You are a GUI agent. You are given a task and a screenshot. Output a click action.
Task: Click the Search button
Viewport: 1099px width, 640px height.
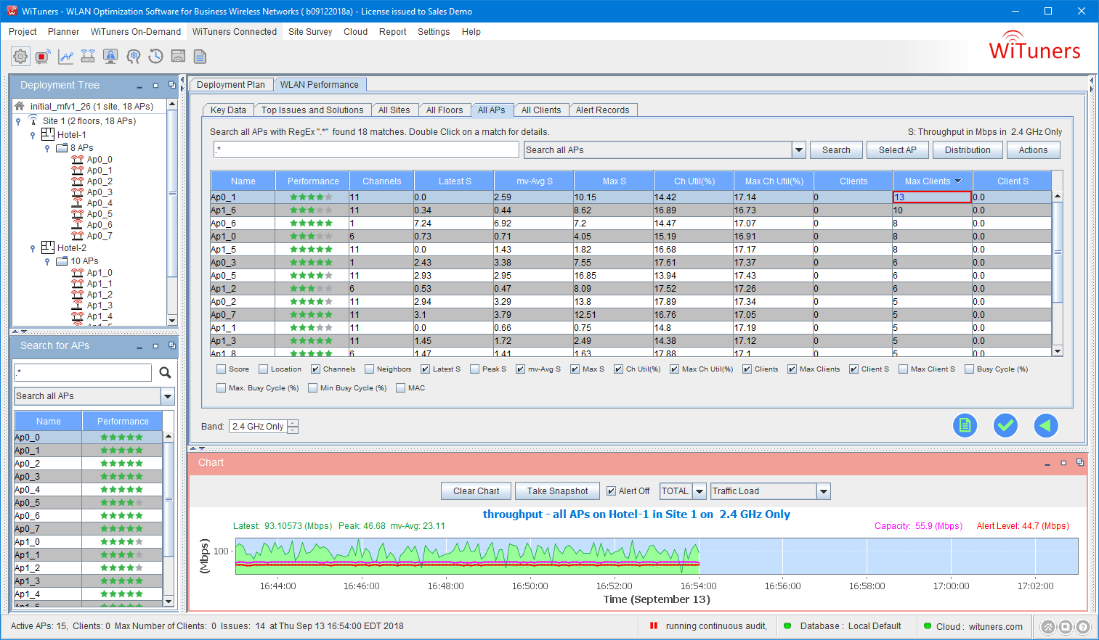pyautogui.click(x=836, y=150)
